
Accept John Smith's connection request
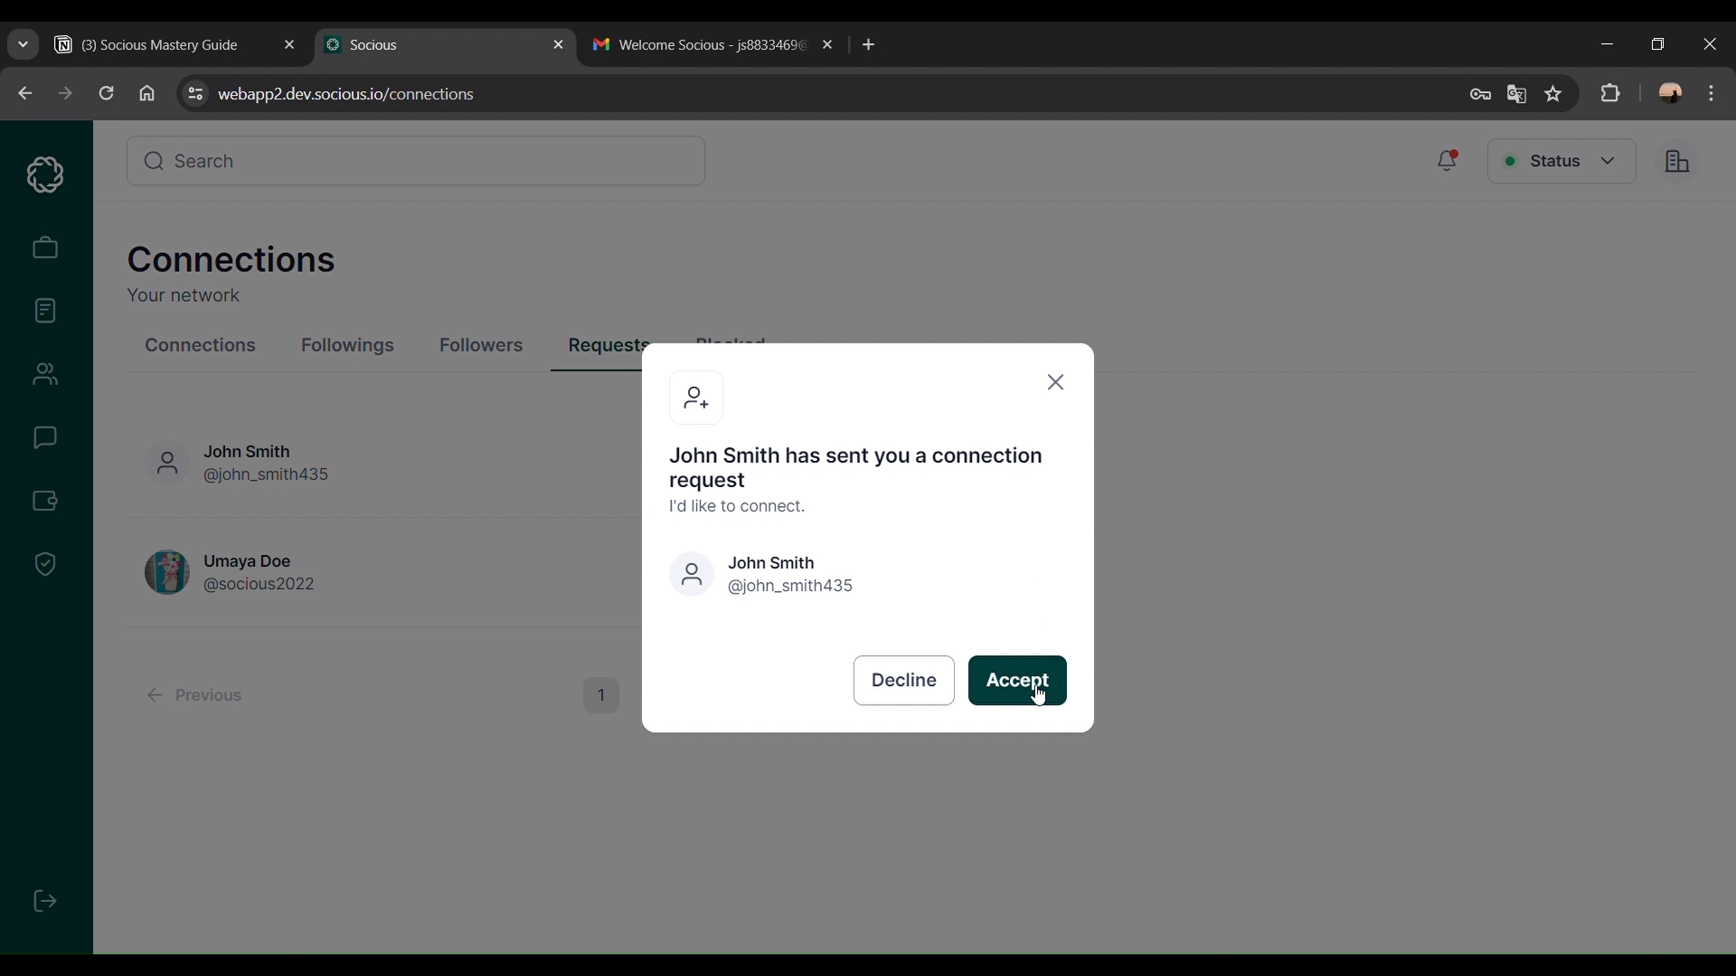(x=1017, y=680)
